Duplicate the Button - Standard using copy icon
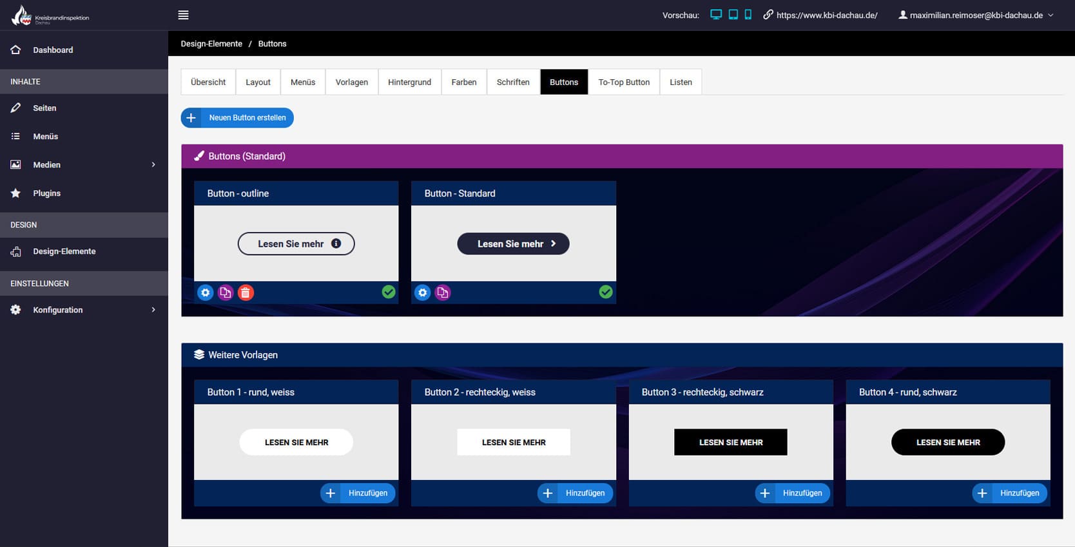1075x547 pixels. (x=443, y=293)
